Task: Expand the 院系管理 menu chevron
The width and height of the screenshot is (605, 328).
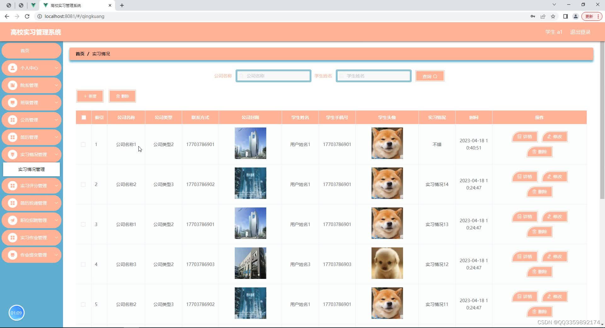Action: pyautogui.click(x=56, y=85)
